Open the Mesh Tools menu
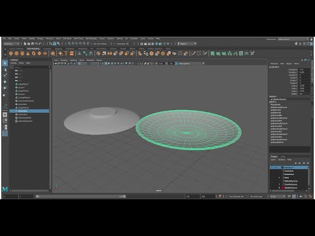Viewport: 315px width, 236px height. click(x=78, y=39)
